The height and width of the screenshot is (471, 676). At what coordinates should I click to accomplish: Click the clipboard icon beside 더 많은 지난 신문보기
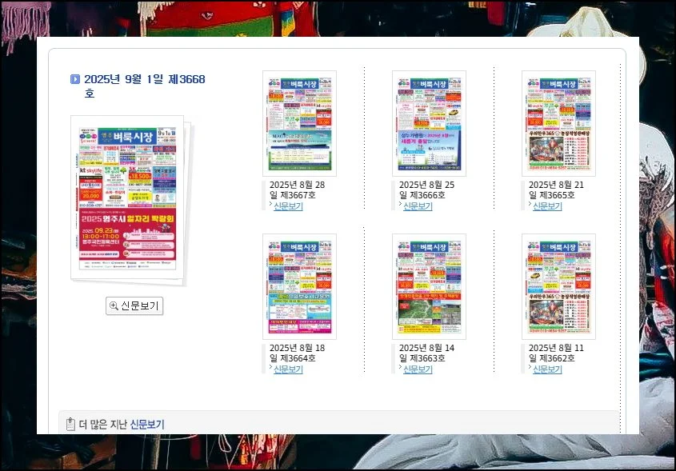point(70,424)
